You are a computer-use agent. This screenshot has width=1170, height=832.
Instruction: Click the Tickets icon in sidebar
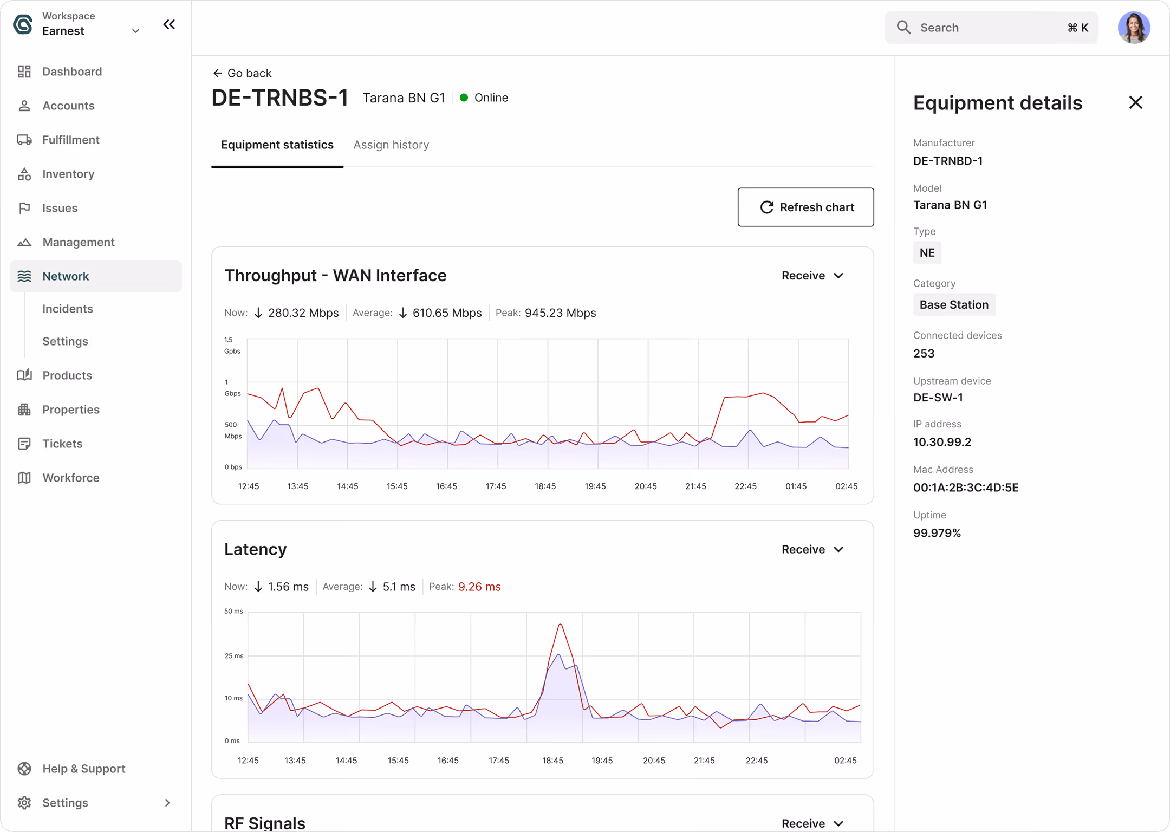pos(24,444)
